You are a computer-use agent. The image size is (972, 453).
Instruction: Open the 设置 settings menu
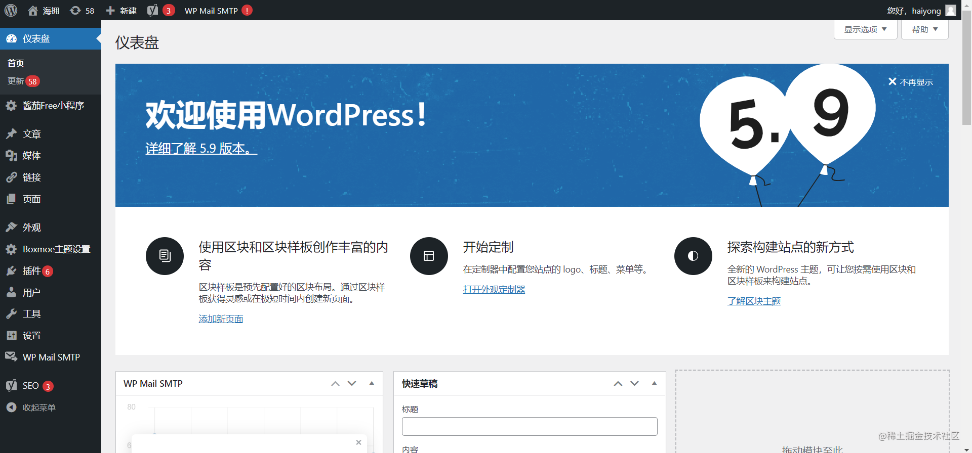click(32, 336)
